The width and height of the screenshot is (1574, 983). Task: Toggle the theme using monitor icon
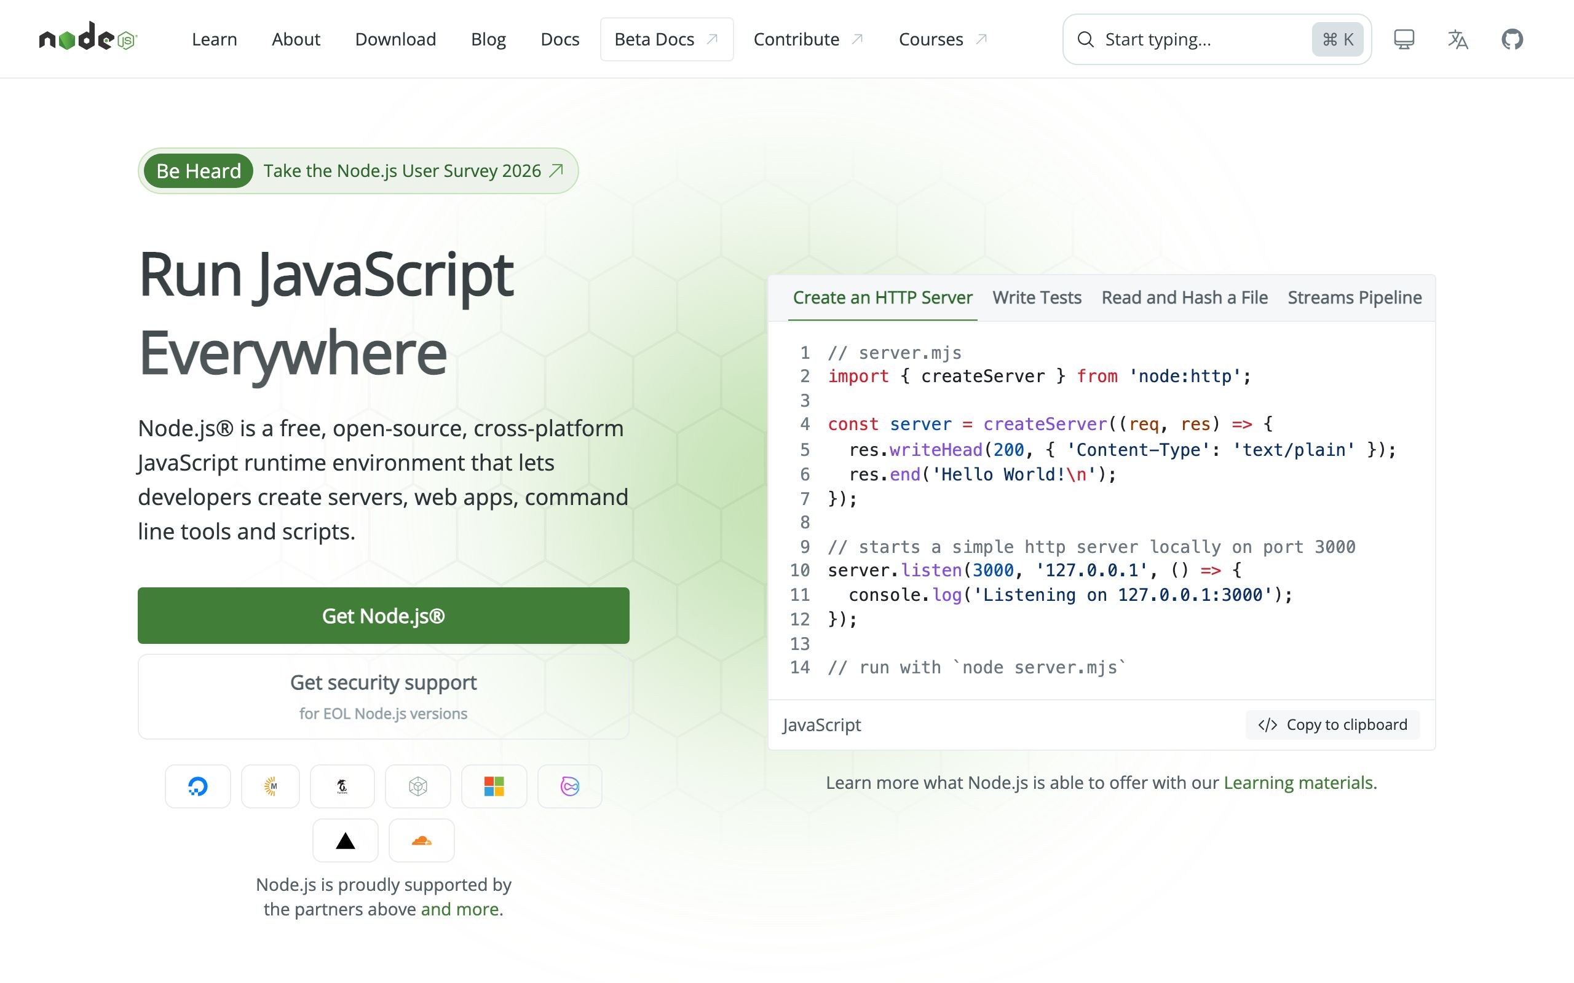click(1404, 39)
